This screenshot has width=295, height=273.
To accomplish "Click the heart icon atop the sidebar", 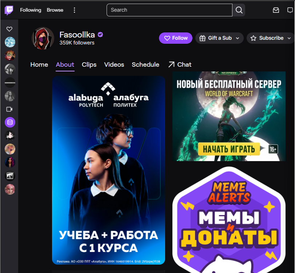I will (9, 29).
